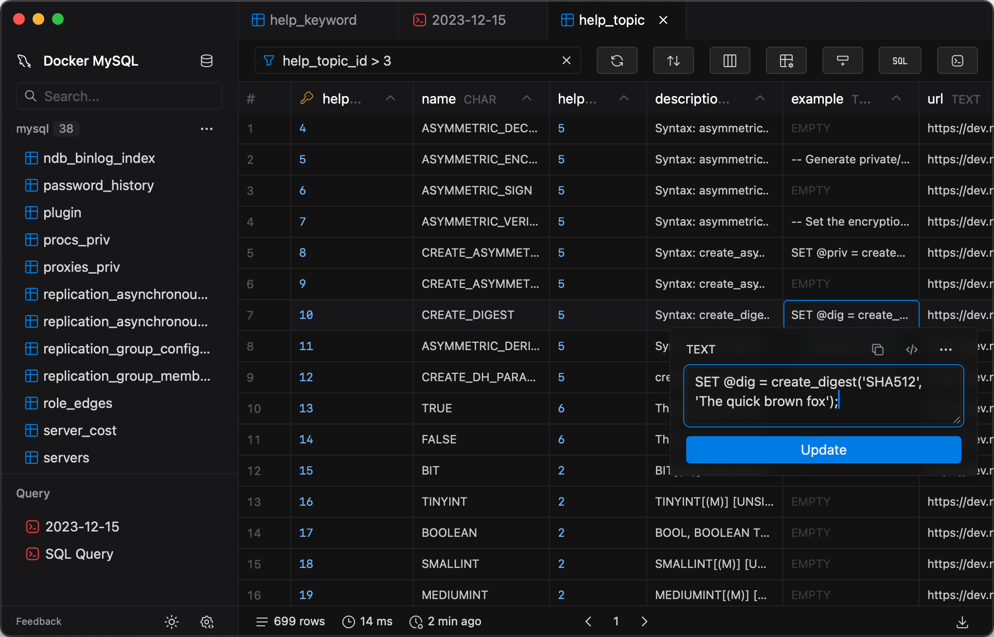The height and width of the screenshot is (637, 994).
Task: Click the database icon next to Docker MySQL
Action: click(x=207, y=61)
